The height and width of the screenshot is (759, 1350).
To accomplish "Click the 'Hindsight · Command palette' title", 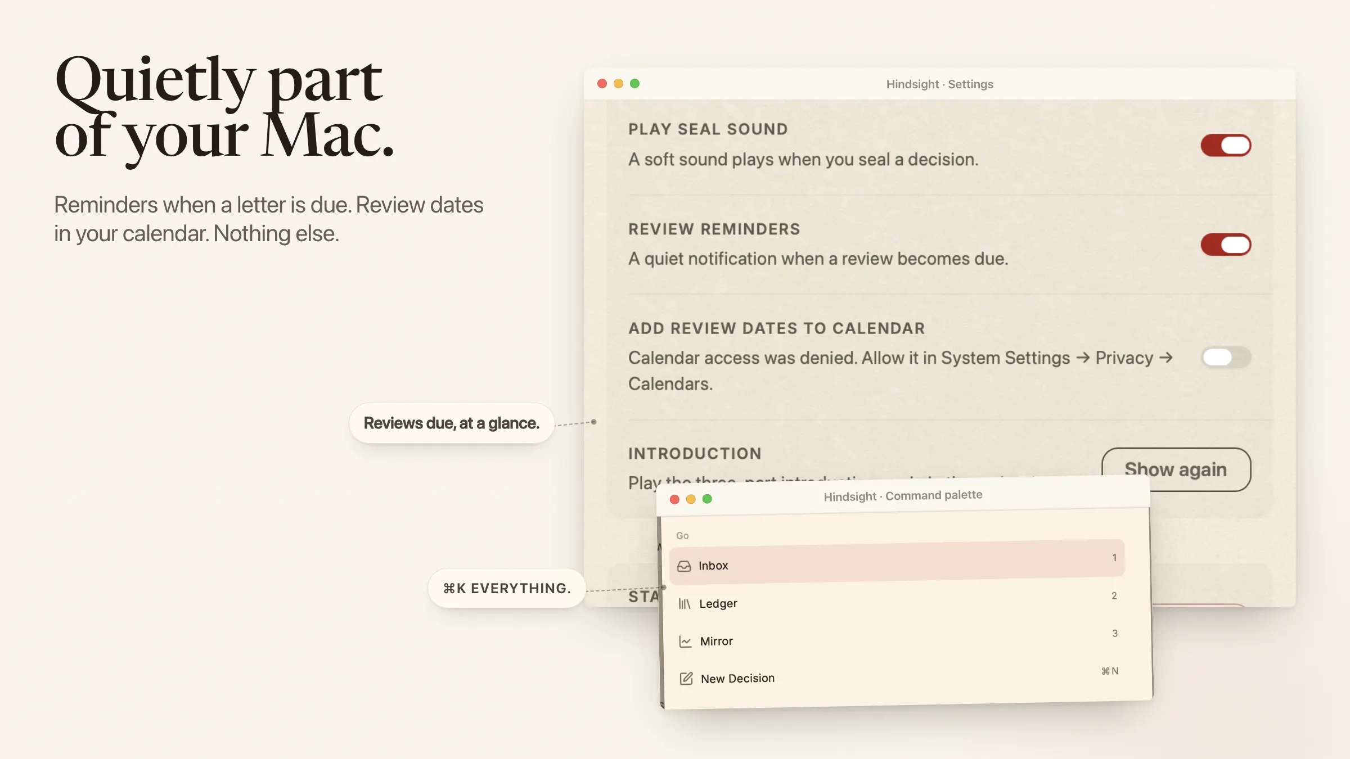I will (x=903, y=496).
